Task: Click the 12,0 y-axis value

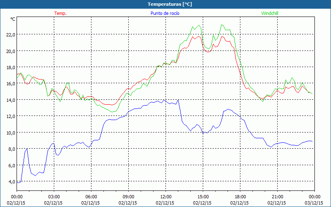Action: click(11, 116)
